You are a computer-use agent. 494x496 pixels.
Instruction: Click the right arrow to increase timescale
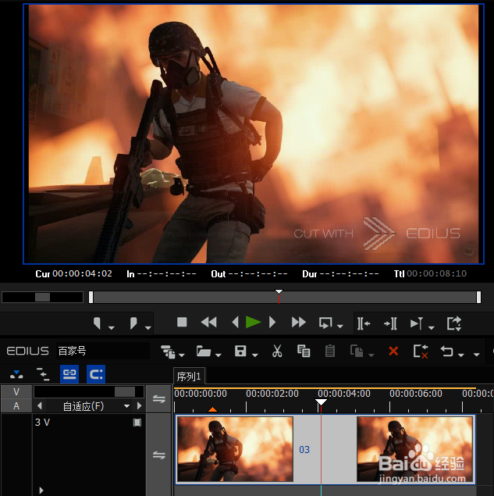point(140,406)
